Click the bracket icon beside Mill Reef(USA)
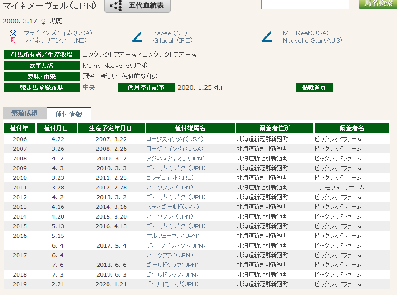 pyautogui.click(x=267, y=37)
